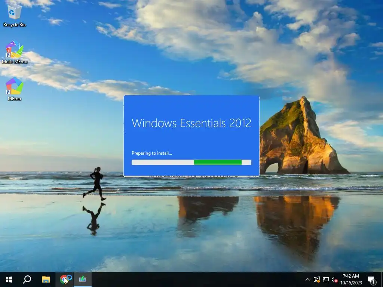383x287 pixels.
Task: Click the 'Preparing to install...' status text
Action: click(152, 153)
